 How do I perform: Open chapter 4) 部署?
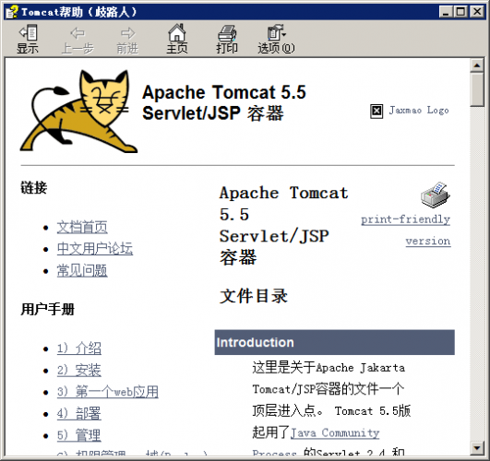[79, 414]
